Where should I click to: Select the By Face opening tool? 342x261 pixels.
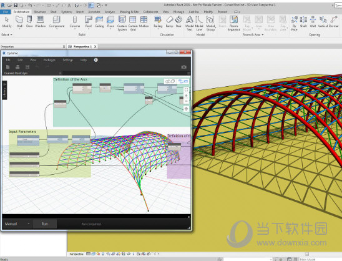(294, 23)
